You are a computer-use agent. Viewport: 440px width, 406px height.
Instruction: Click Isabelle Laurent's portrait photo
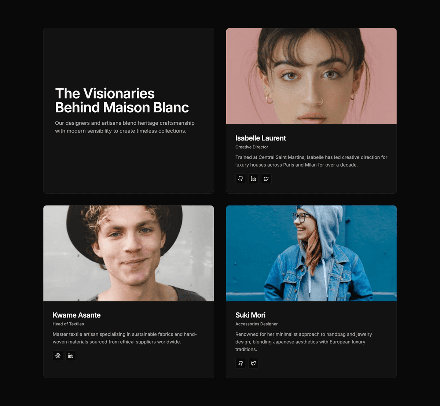pyautogui.click(x=311, y=76)
